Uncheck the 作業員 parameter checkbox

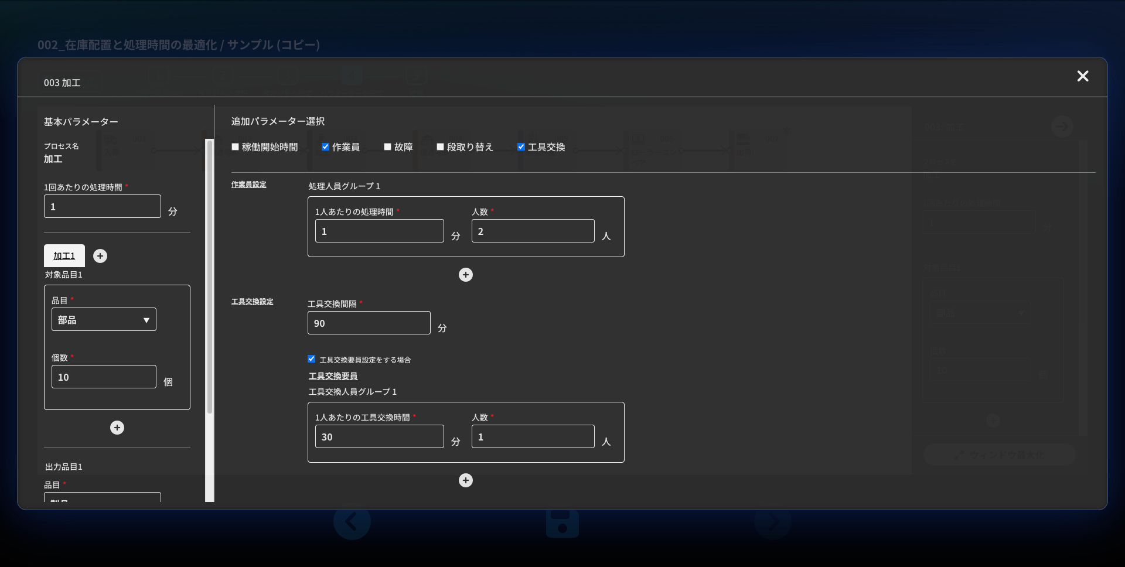click(325, 147)
